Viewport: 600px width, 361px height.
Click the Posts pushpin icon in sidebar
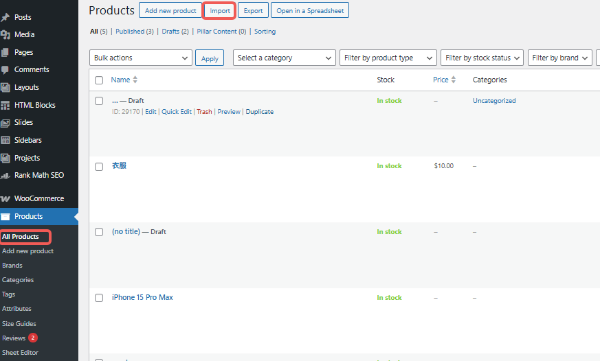[5, 17]
